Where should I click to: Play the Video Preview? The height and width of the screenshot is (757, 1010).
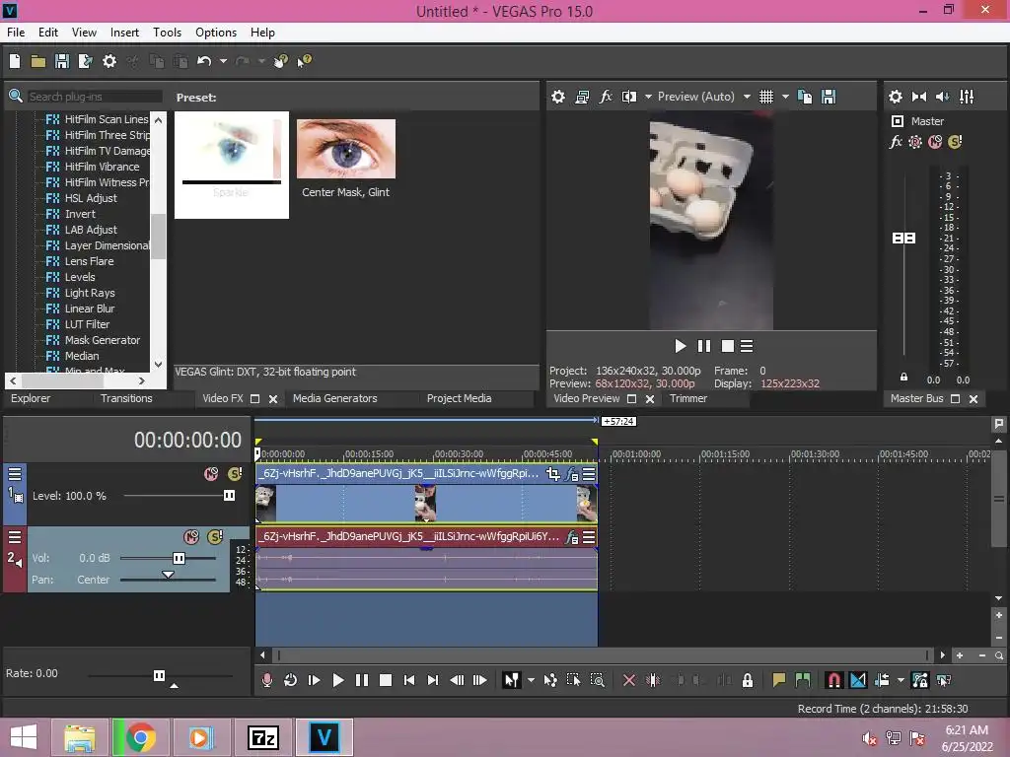[681, 346]
